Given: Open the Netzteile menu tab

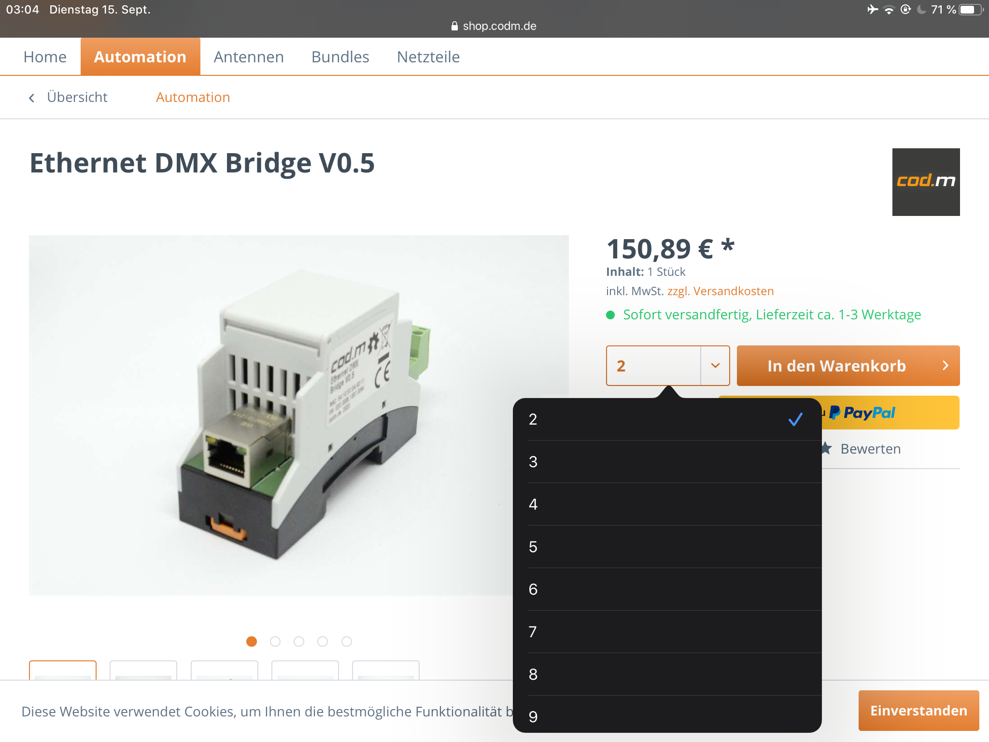Looking at the screenshot, I should tap(428, 57).
